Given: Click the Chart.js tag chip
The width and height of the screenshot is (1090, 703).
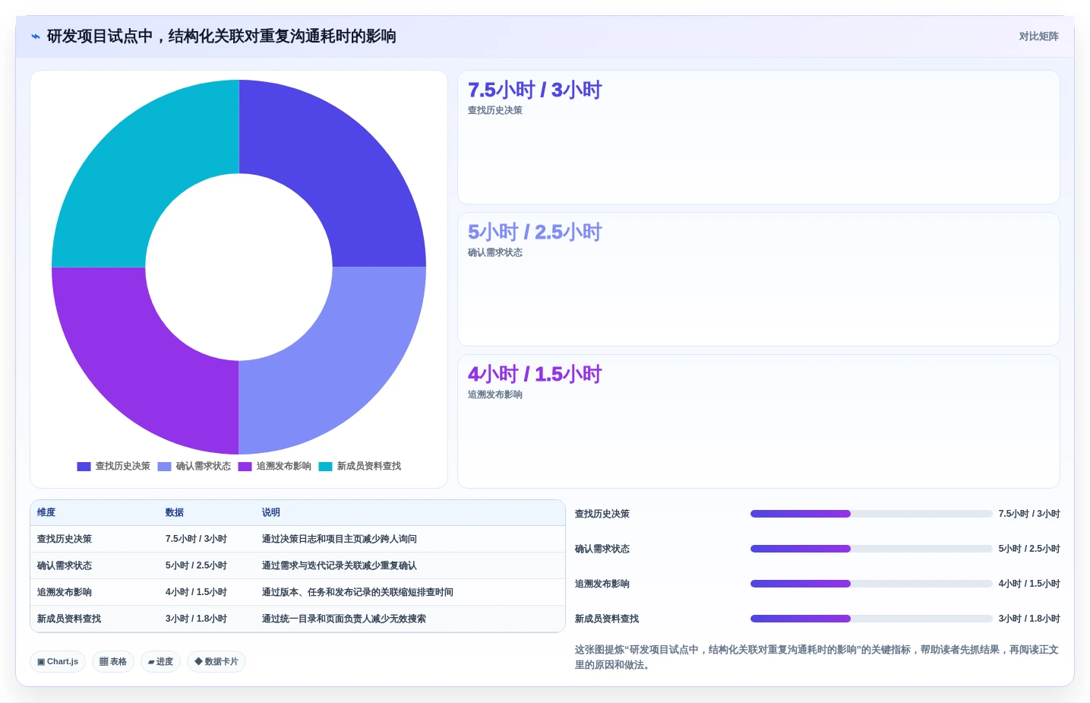Looking at the screenshot, I should pyautogui.click(x=58, y=662).
